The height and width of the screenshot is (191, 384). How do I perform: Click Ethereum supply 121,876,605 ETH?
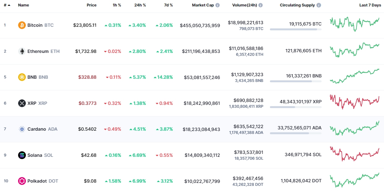point(304,51)
